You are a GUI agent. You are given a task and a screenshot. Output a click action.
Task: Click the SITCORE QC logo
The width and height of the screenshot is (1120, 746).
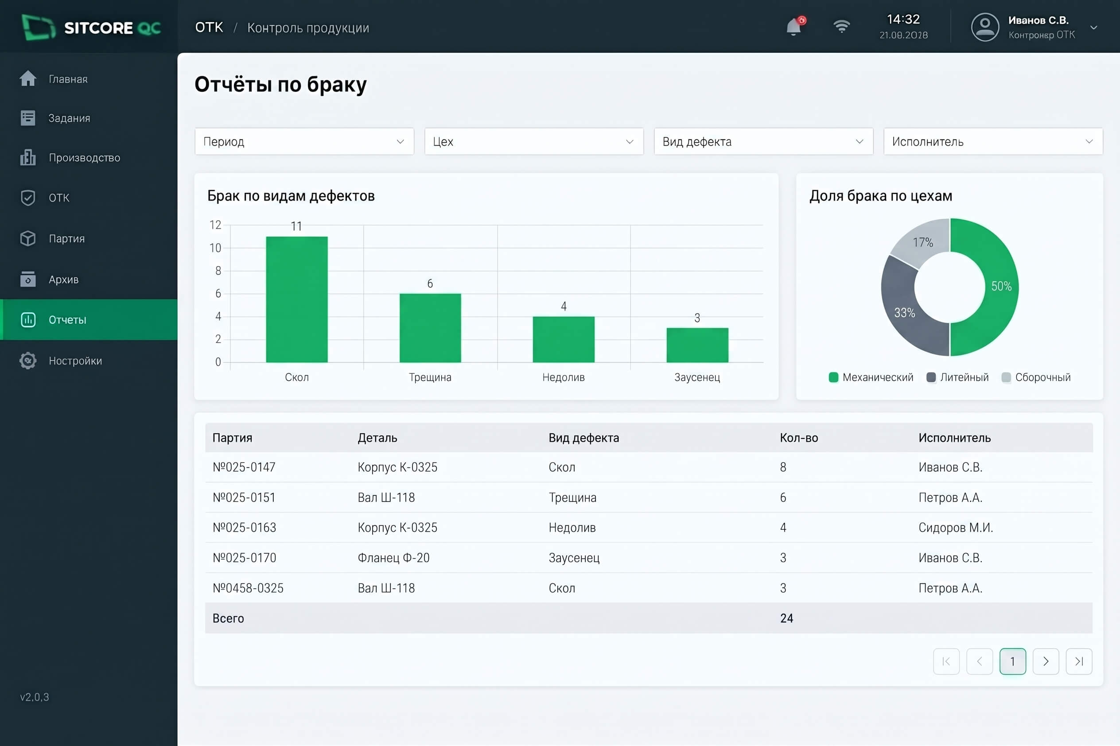91,27
